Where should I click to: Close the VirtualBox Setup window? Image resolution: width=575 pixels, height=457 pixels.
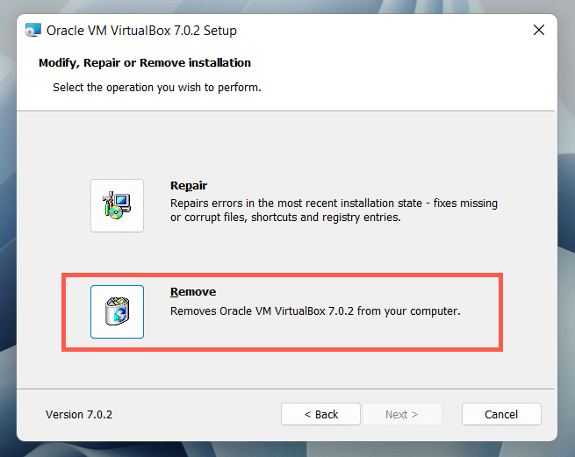[x=539, y=31]
